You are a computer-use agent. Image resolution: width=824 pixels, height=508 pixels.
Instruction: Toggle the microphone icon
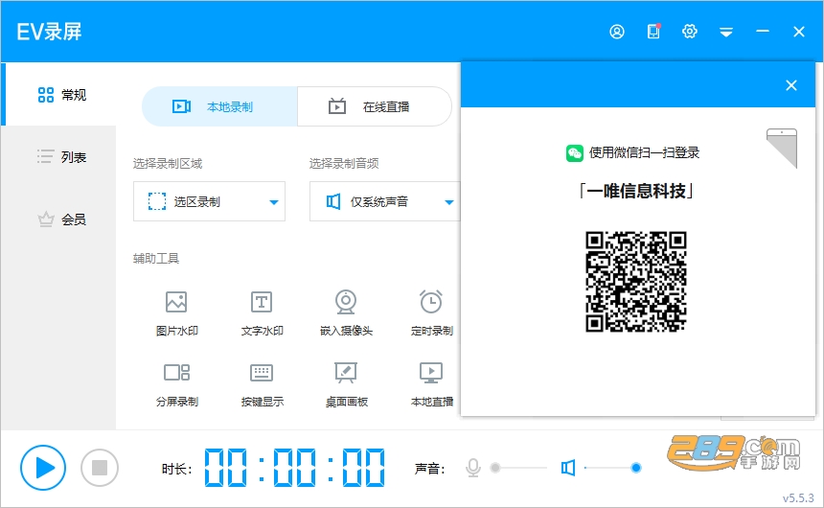pyautogui.click(x=473, y=468)
